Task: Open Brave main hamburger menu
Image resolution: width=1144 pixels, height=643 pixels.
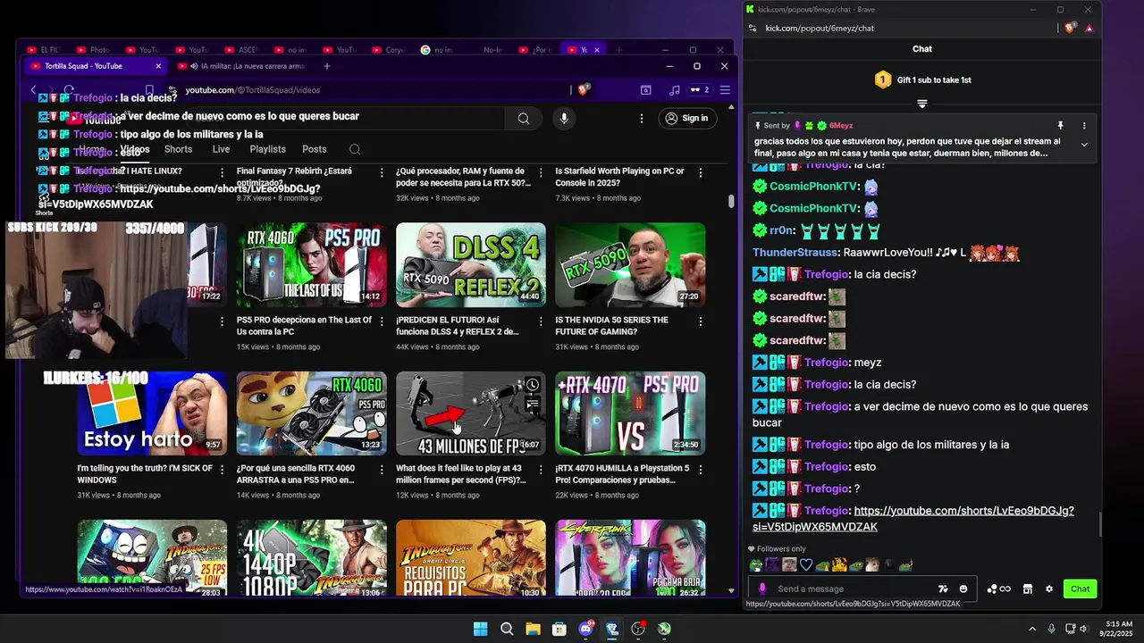Action: coord(725,89)
